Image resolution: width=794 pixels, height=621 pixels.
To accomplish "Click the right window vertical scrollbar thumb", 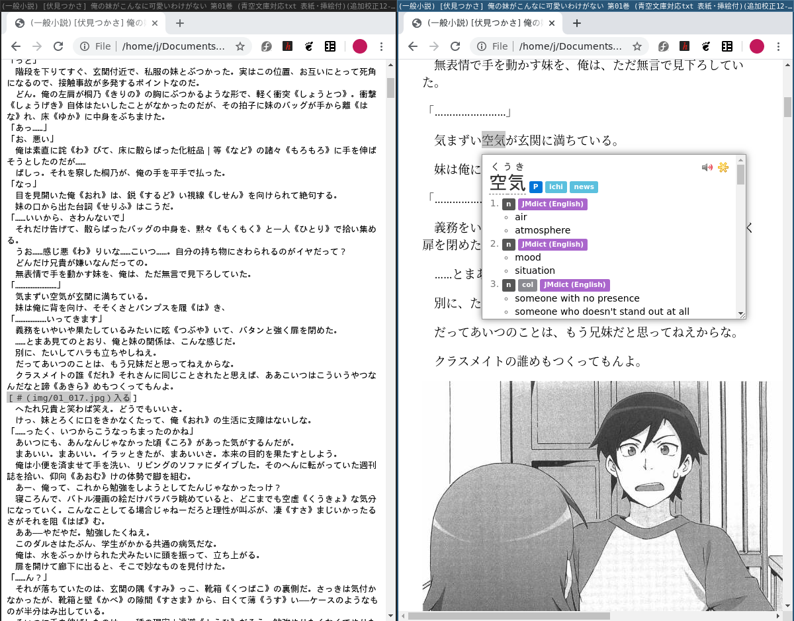I will (x=787, y=106).
